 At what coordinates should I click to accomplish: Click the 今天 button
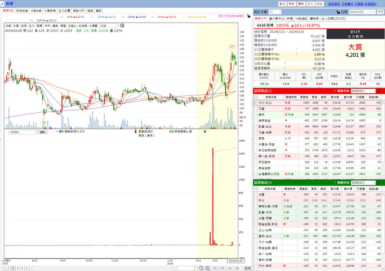380,12
